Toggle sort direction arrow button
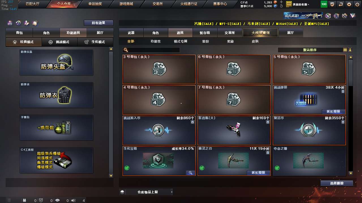 click(x=350, y=50)
